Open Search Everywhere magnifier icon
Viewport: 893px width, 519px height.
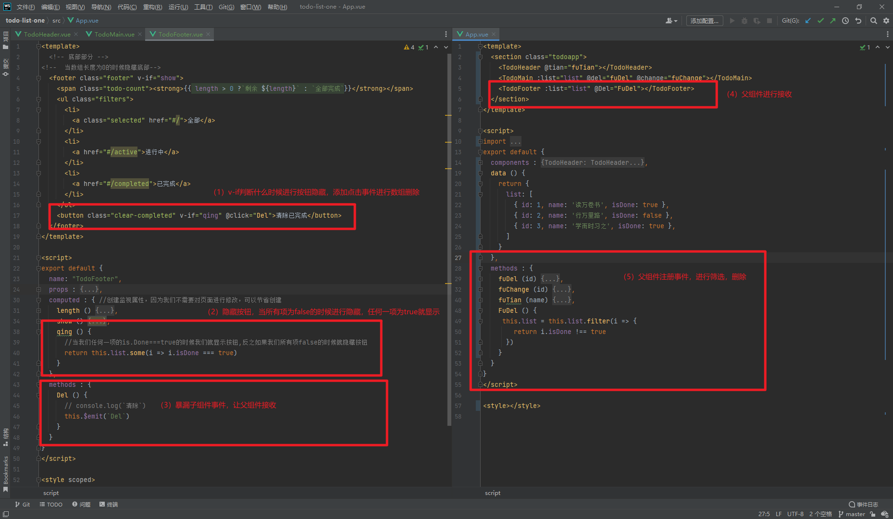873,21
